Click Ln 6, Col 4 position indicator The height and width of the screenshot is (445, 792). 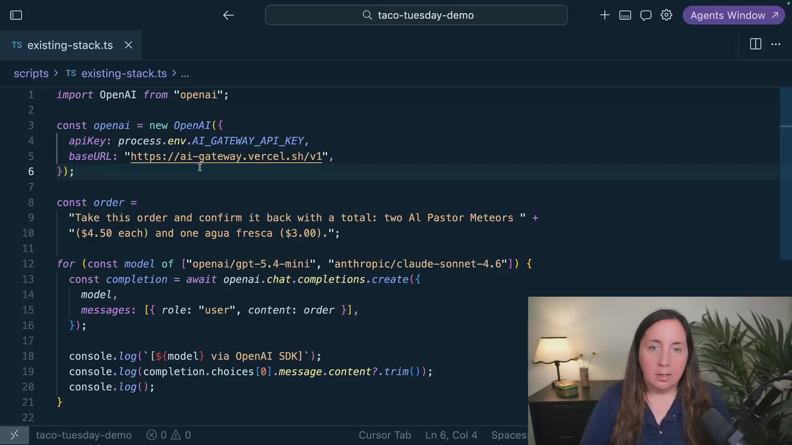click(451, 435)
